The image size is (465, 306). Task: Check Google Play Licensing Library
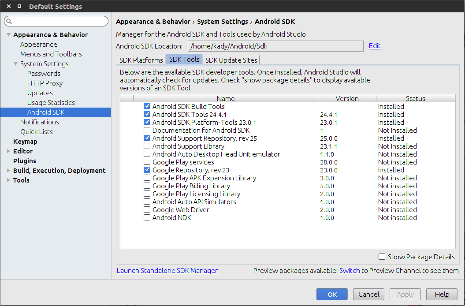pos(147,194)
